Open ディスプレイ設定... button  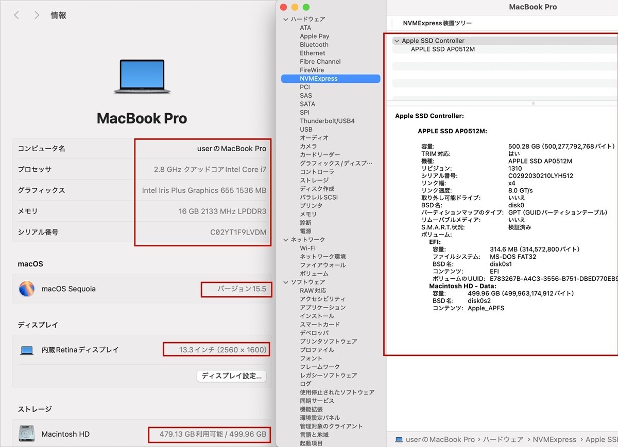click(232, 376)
